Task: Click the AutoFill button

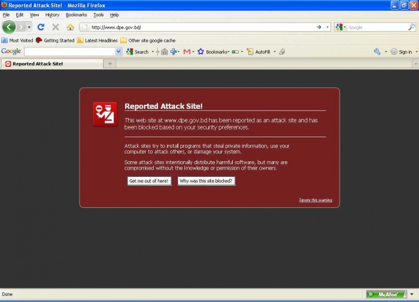Action: click(x=259, y=52)
